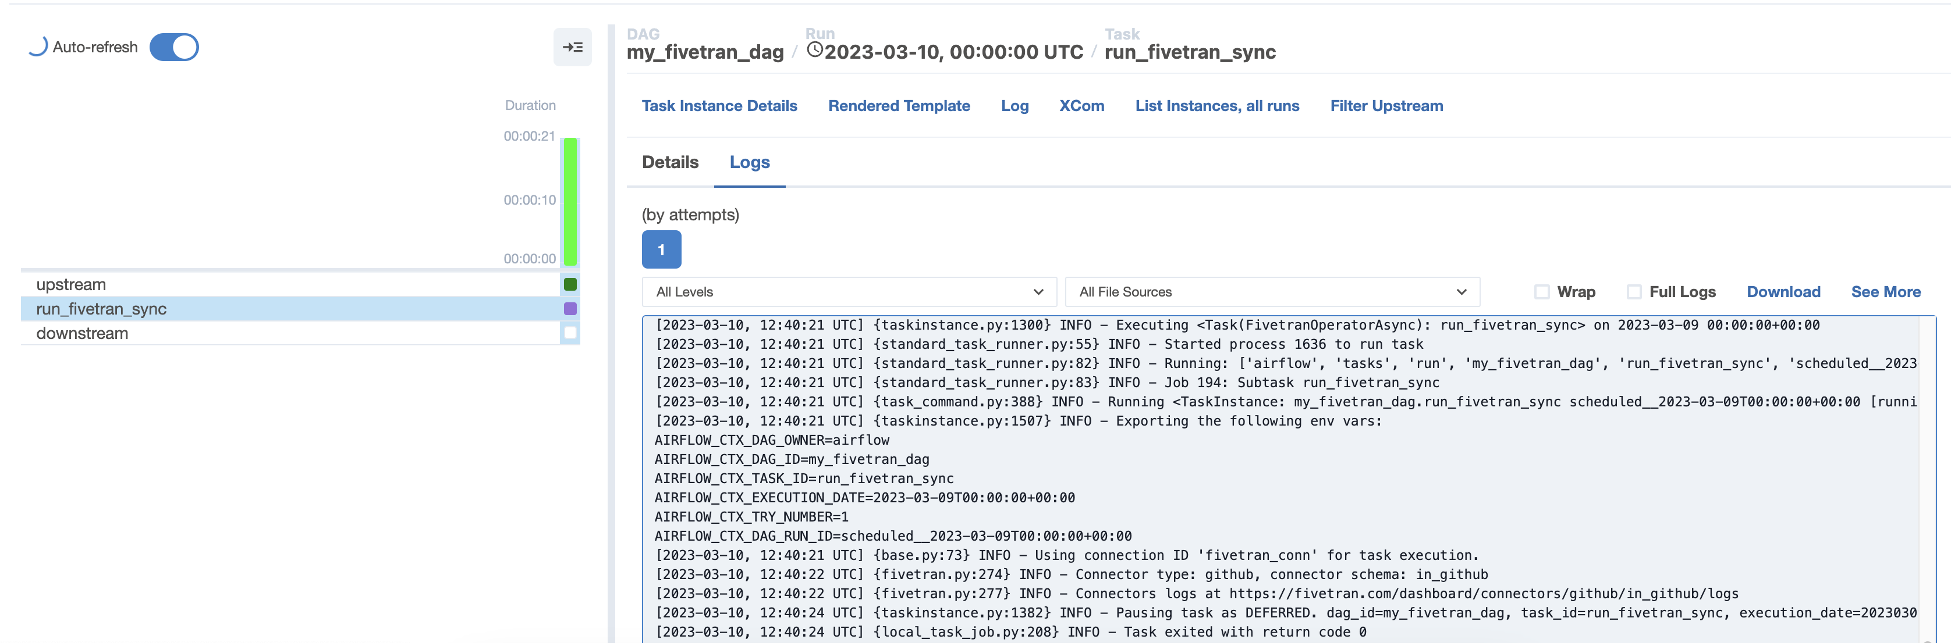The image size is (1951, 643).
Task: Click the dark green status square beside upstream
Action: click(570, 284)
